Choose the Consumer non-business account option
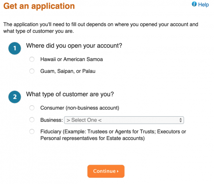The image size is (214, 184). [x=32, y=108]
